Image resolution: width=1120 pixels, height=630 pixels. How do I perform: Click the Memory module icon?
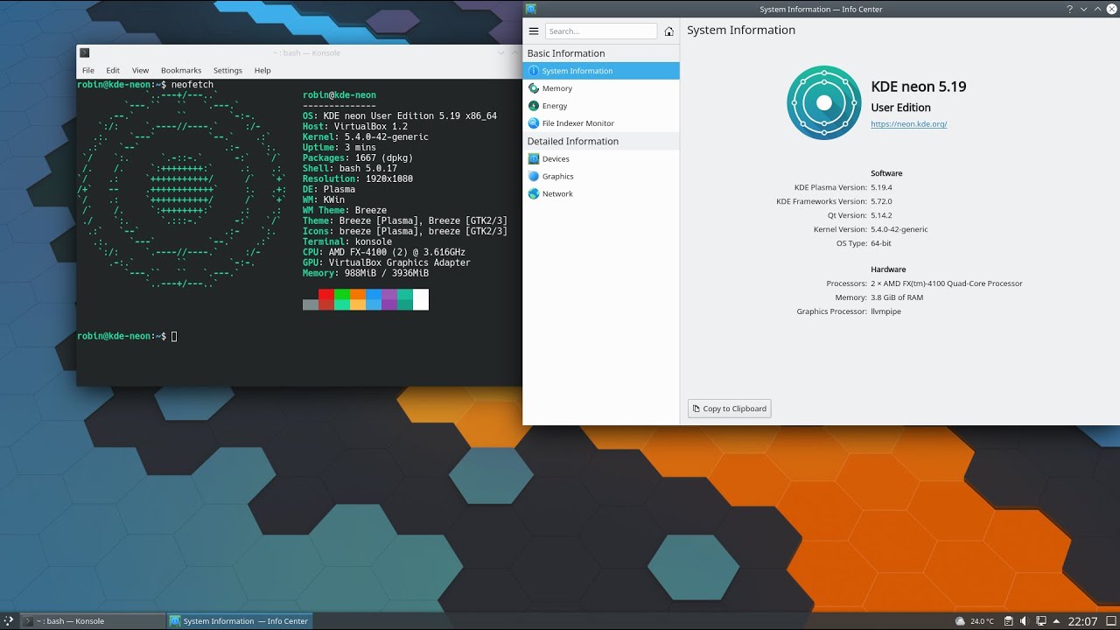(x=534, y=88)
